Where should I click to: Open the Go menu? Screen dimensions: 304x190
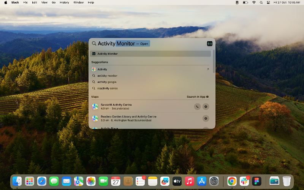pos(54,3)
